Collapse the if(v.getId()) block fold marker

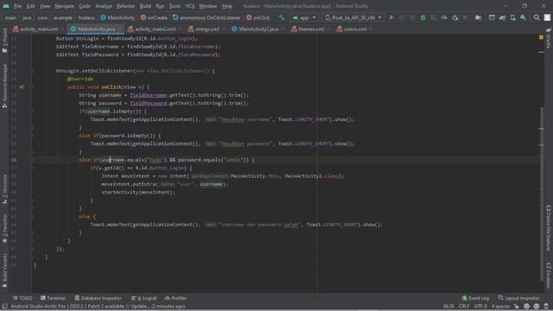pos(31,168)
